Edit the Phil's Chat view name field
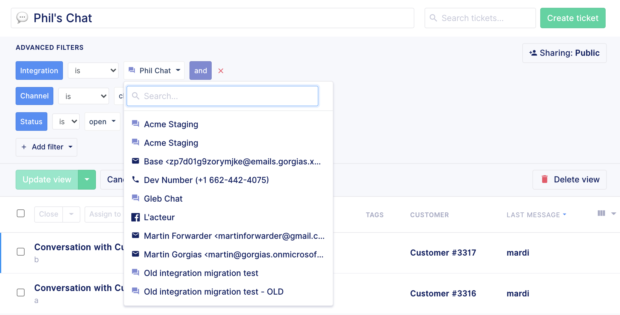This screenshot has height=315, width=620. [x=213, y=18]
